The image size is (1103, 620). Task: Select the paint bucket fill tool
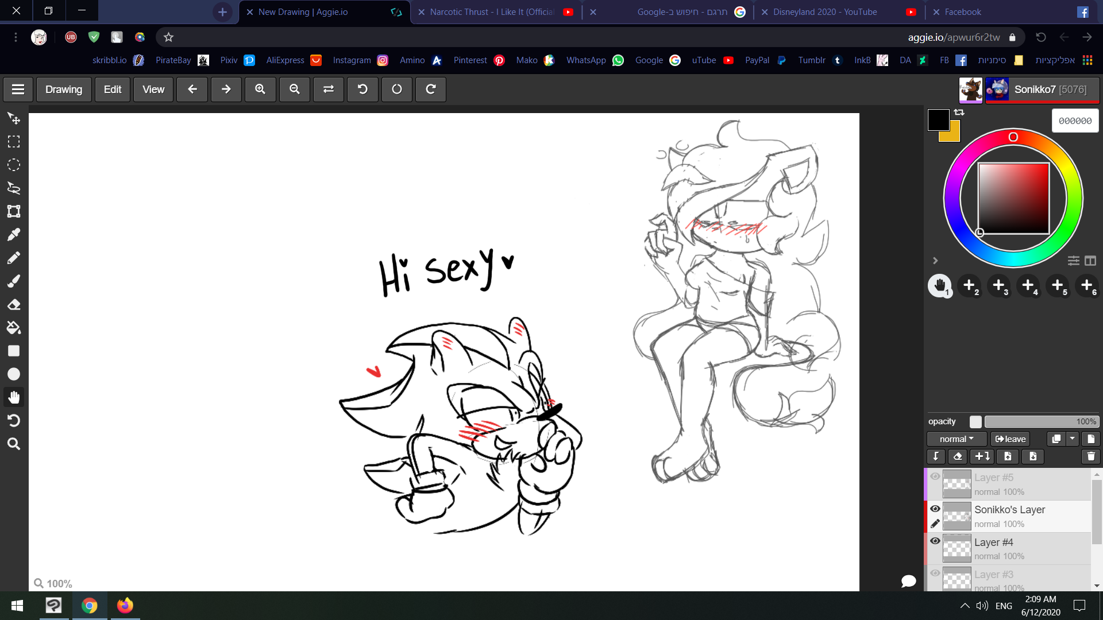[14, 328]
